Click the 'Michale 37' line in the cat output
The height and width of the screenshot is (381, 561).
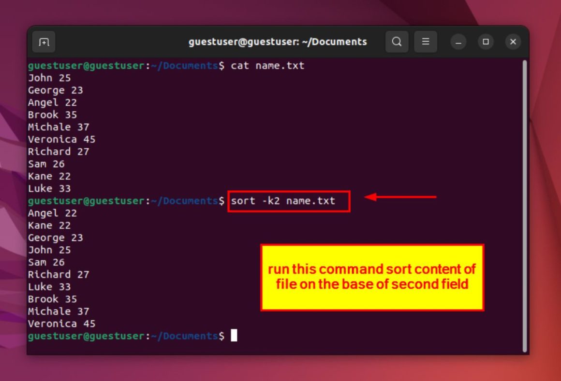pos(59,127)
